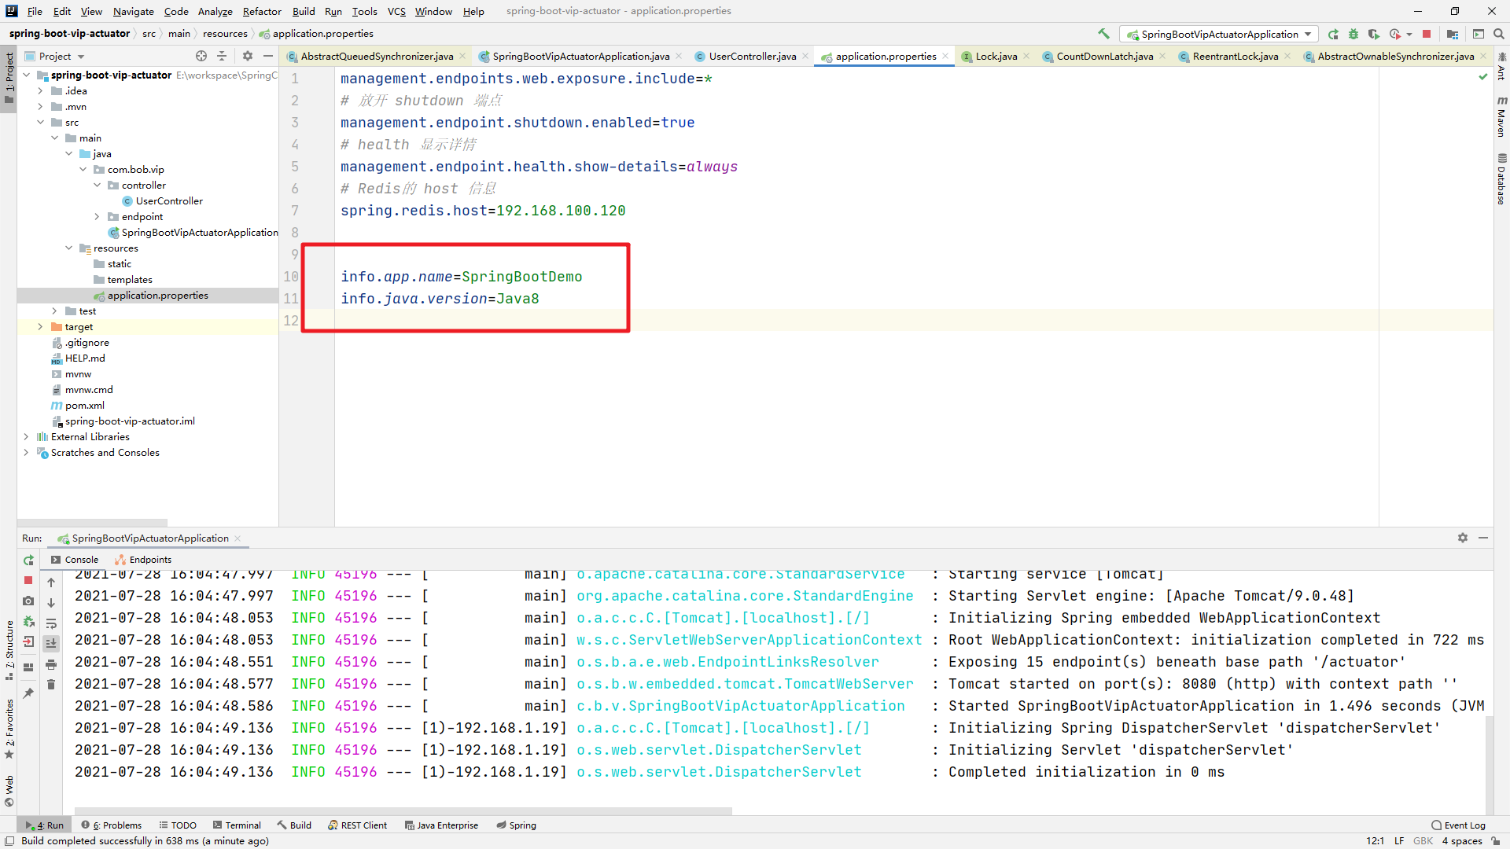The height and width of the screenshot is (849, 1510).
Task: Run with Coverage using the shield icon
Action: coord(1375,34)
